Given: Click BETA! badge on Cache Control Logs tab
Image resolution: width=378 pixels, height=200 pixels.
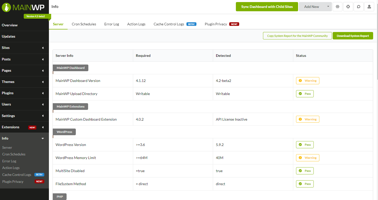Looking at the screenshot, I should pyautogui.click(x=191, y=24).
